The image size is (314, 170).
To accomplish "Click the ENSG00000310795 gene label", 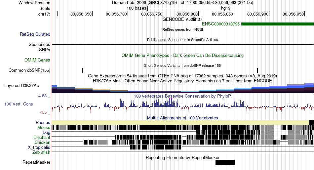I will [221, 24].
